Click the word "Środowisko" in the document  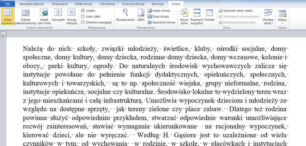click(174, 91)
